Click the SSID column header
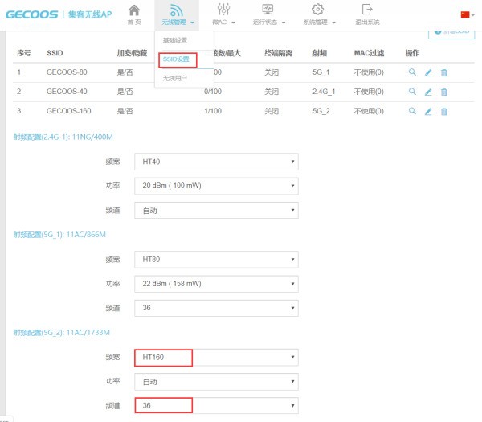Image resolution: width=482 pixels, height=422 pixels. coord(55,53)
